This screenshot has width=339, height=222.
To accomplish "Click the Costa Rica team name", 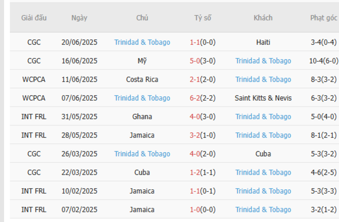I will (142, 80).
